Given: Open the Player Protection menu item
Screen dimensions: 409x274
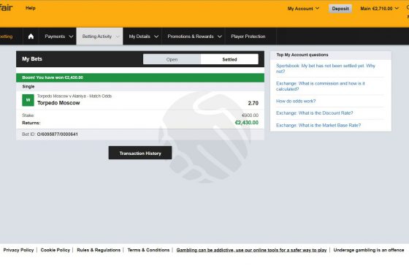Looking at the screenshot, I should 248,37.
